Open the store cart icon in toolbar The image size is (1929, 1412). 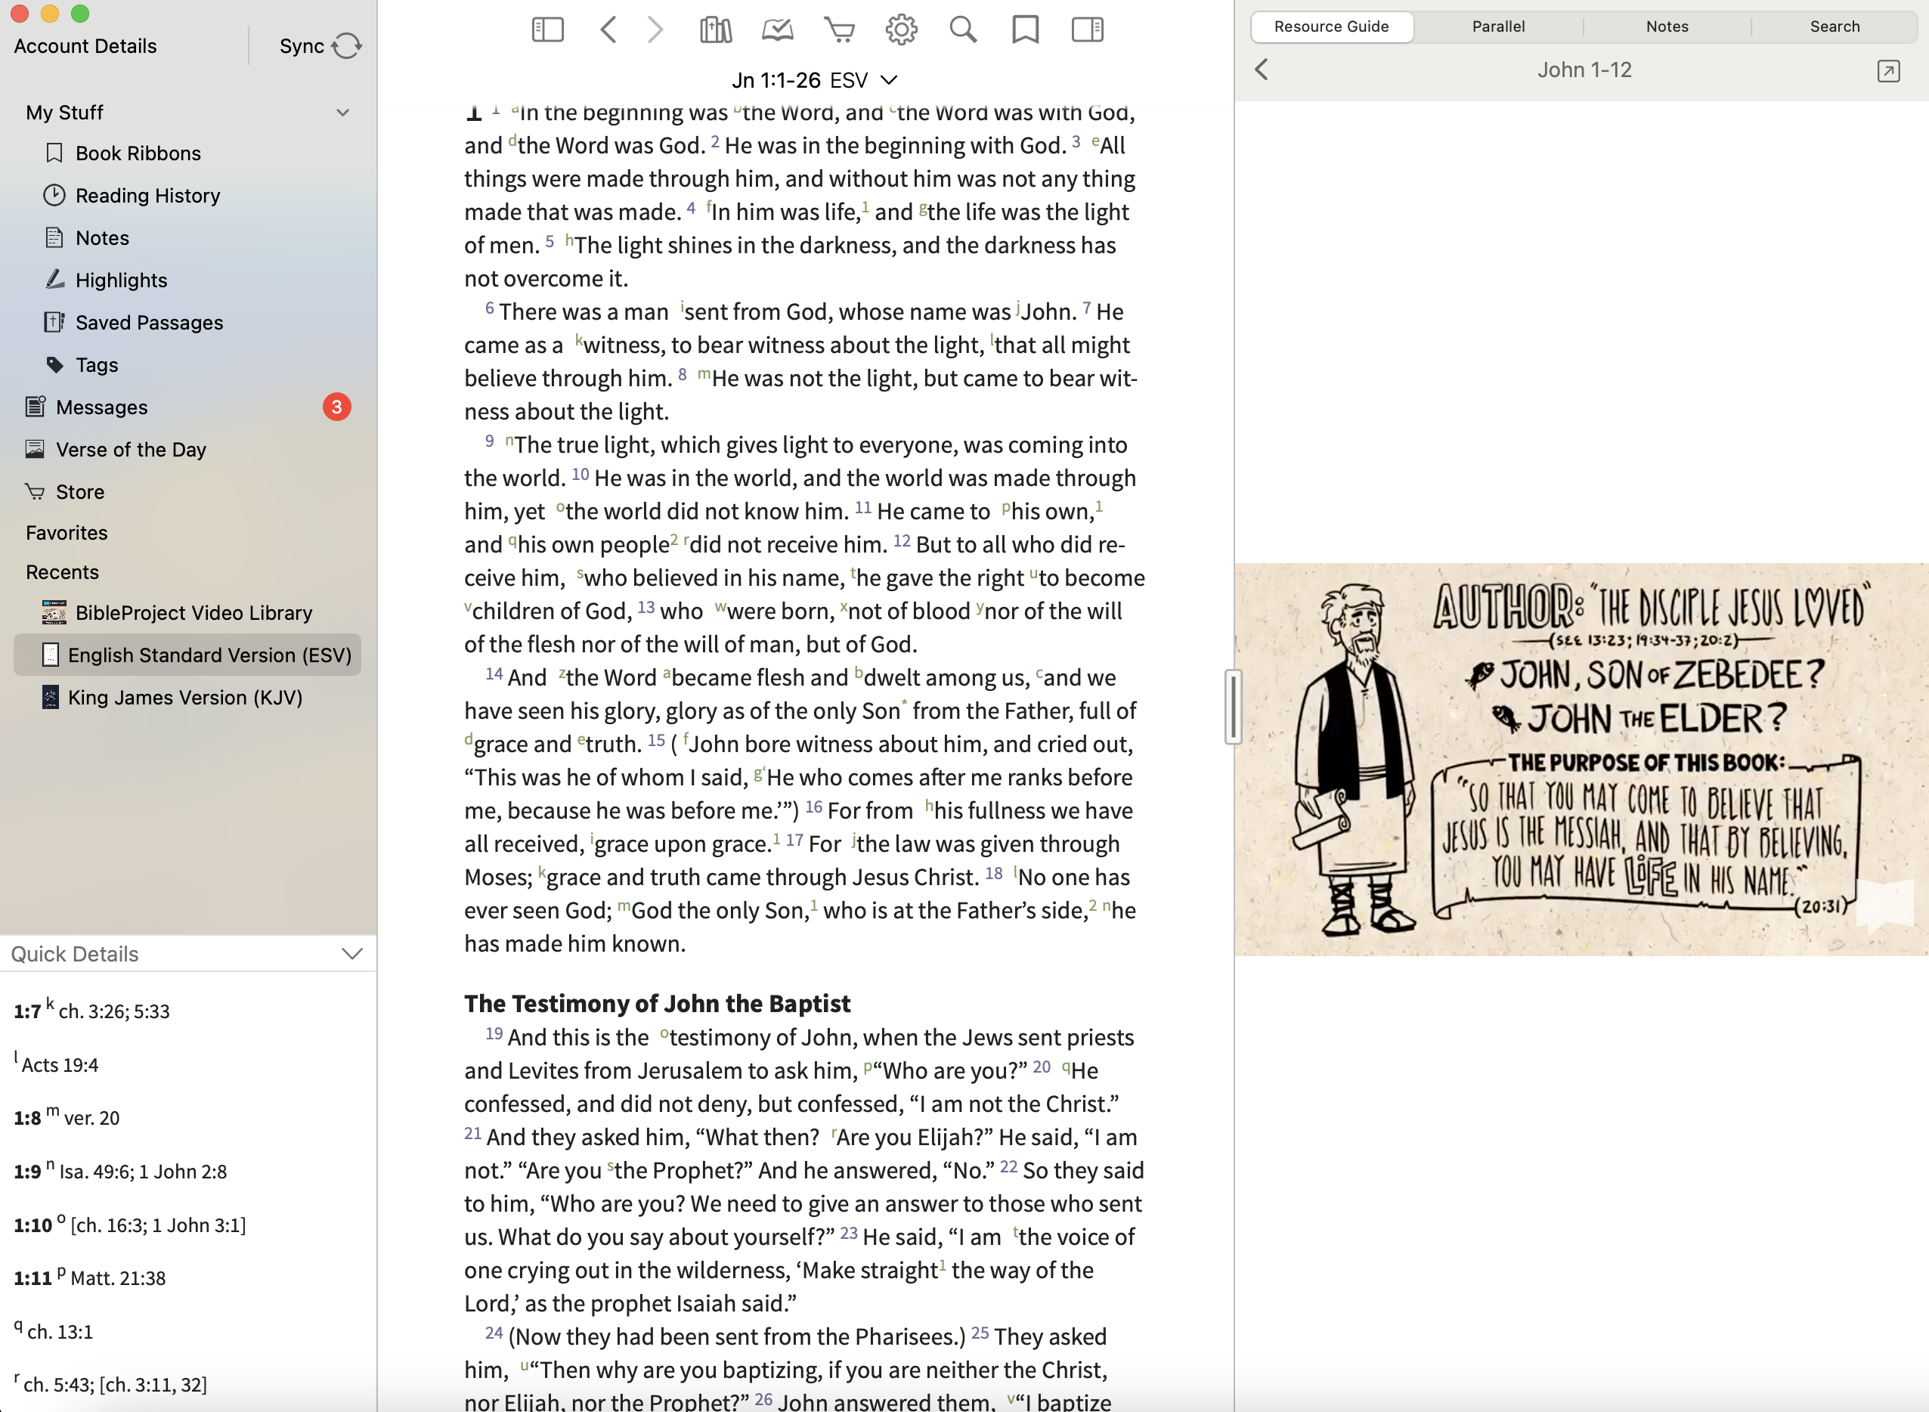pos(839,30)
